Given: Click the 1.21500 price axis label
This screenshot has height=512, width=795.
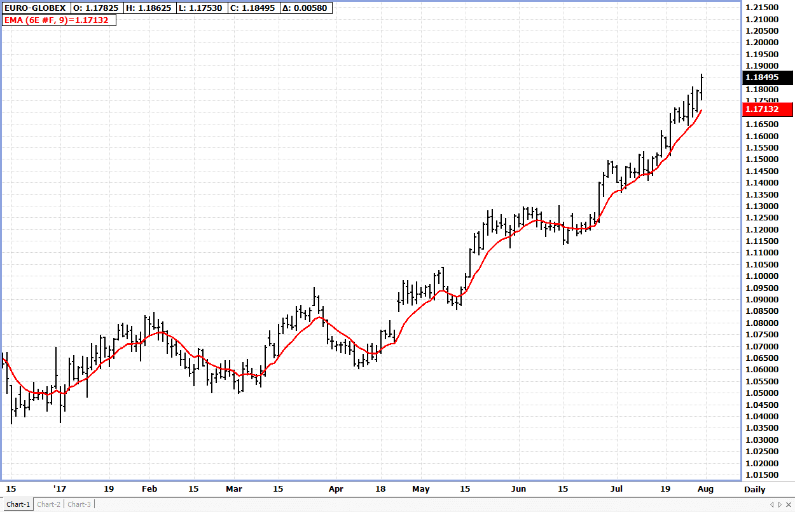Looking at the screenshot, I should [762, 7].
